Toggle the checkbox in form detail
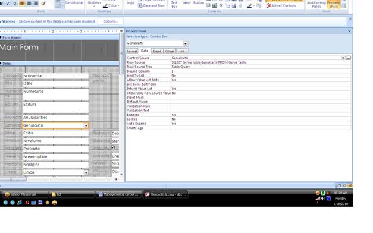The height and width of the screenshot is (233, 373). [113, 147]
